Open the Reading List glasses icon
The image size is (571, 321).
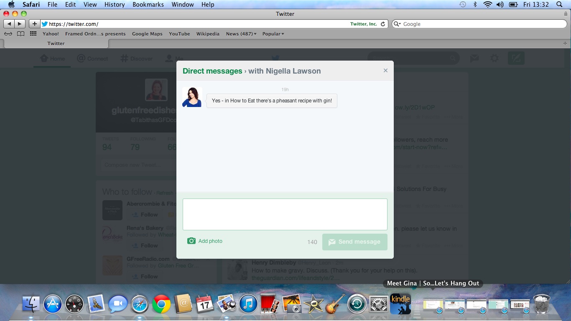click(8, 34)
